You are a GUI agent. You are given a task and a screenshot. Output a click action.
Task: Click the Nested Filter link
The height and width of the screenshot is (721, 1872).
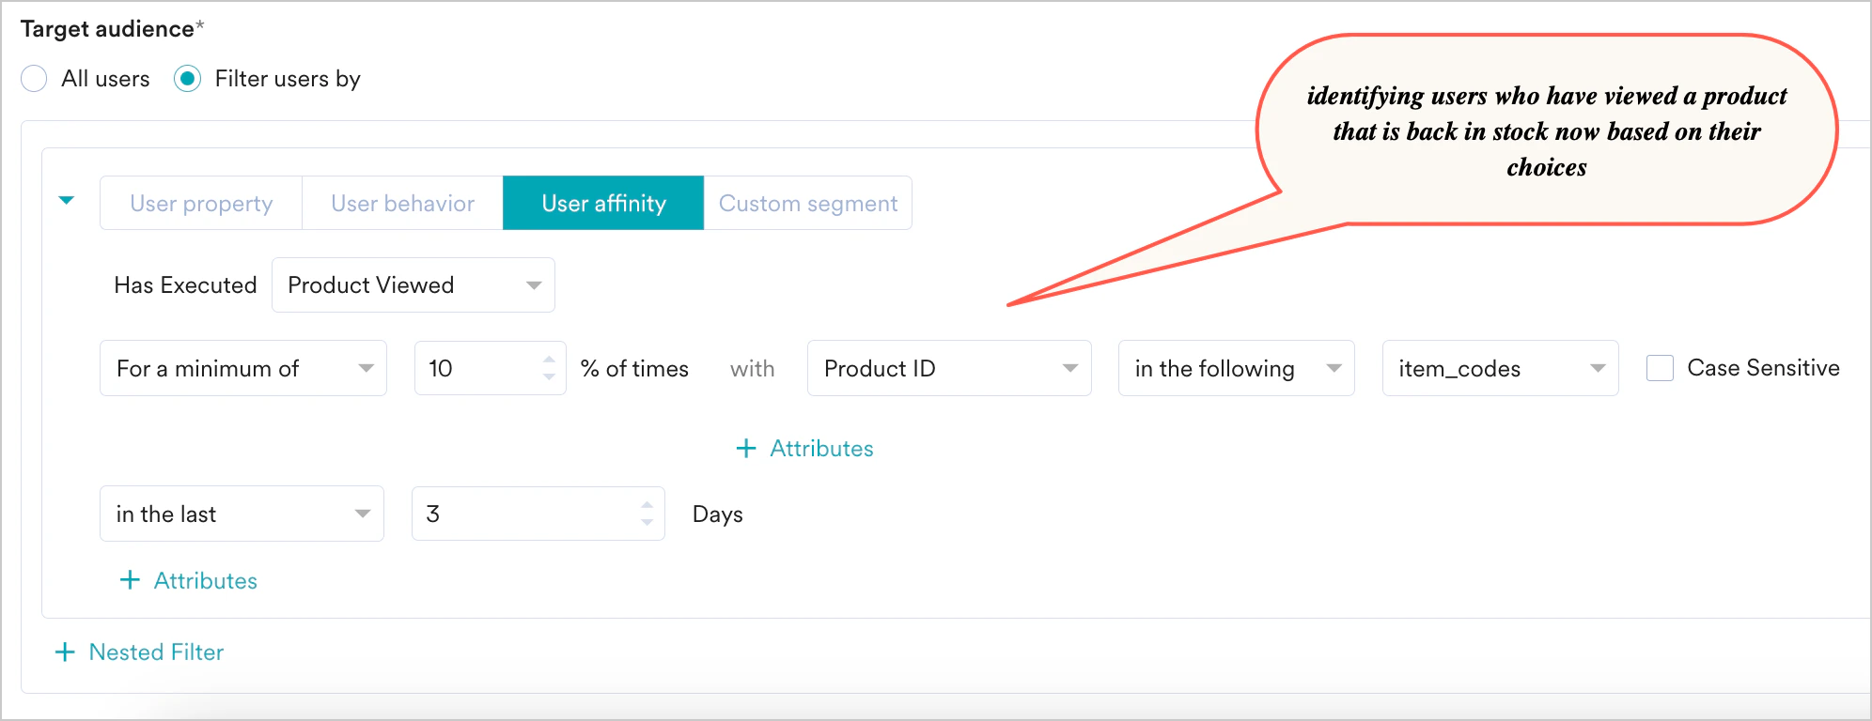[x=155, y=652]
